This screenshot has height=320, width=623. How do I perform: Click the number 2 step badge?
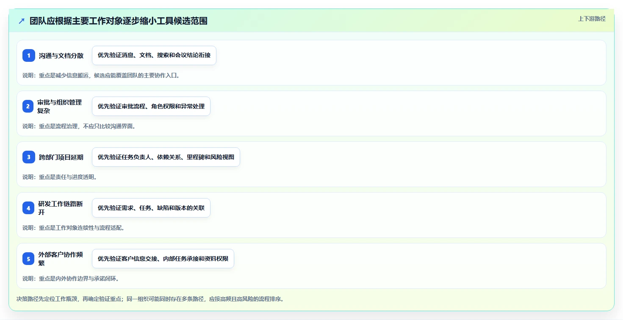(28, 106)
